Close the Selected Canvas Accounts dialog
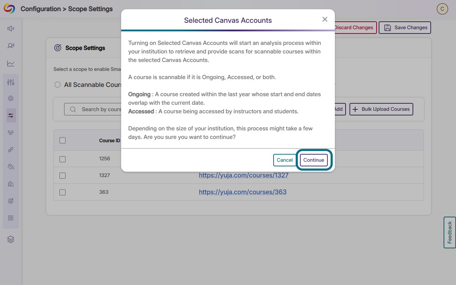Viewport: 456px width, 285px height. point(325,19)
